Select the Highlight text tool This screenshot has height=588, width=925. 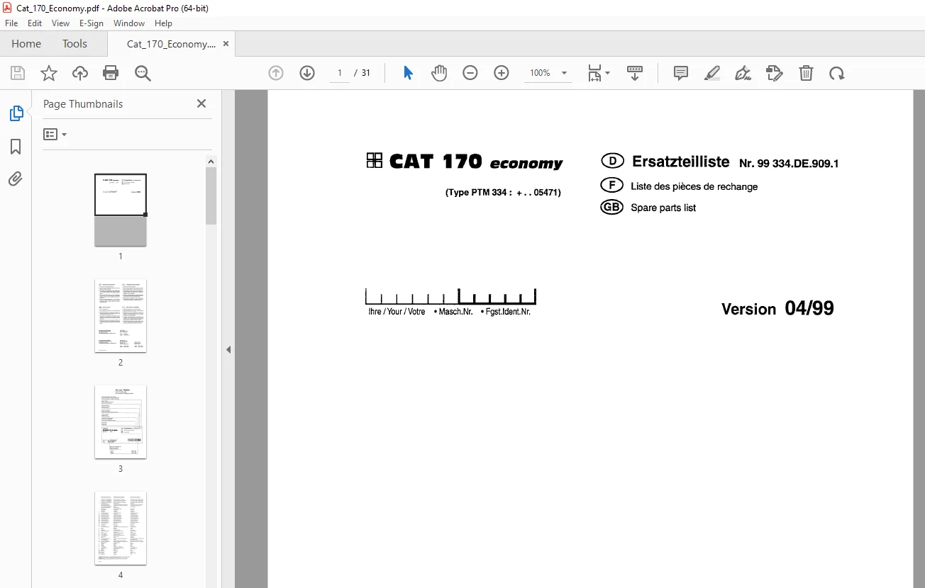(712, 73)
